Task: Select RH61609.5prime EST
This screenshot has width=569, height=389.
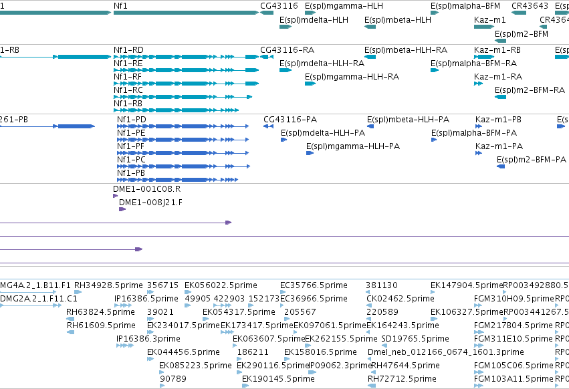Action: 71,332
